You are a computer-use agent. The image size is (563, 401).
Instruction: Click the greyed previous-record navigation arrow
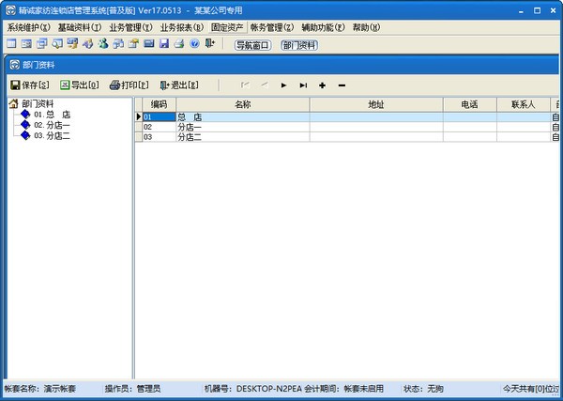[265, 85]
